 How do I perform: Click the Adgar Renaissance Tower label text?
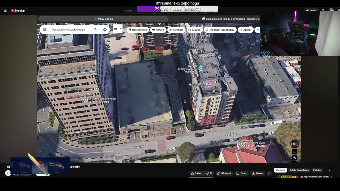click(x=78, y=89)
